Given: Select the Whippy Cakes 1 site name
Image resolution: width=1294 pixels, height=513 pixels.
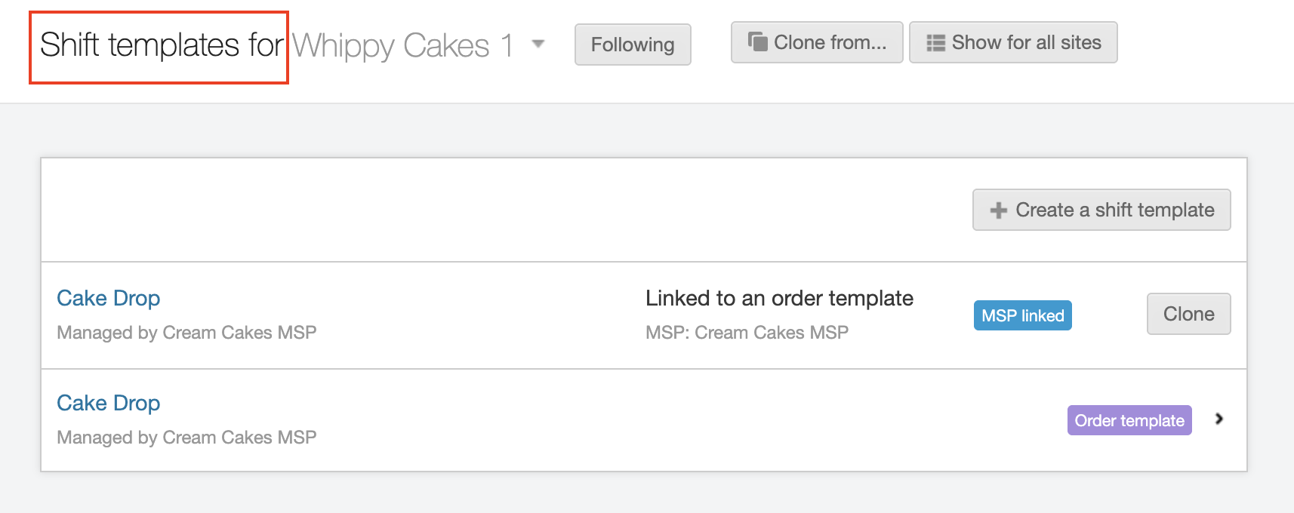Looking at the screenshot, I should pos(403,45).
